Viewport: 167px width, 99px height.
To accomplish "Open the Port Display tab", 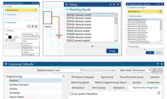I will pyautogui.click(x=99, y=88).
